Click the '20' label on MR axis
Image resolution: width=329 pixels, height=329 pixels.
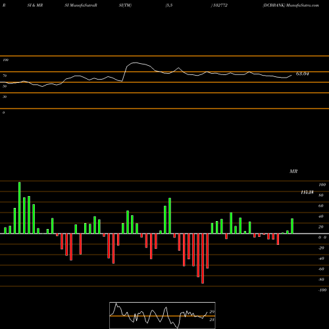pyautogui.click(x=321, y=227)
